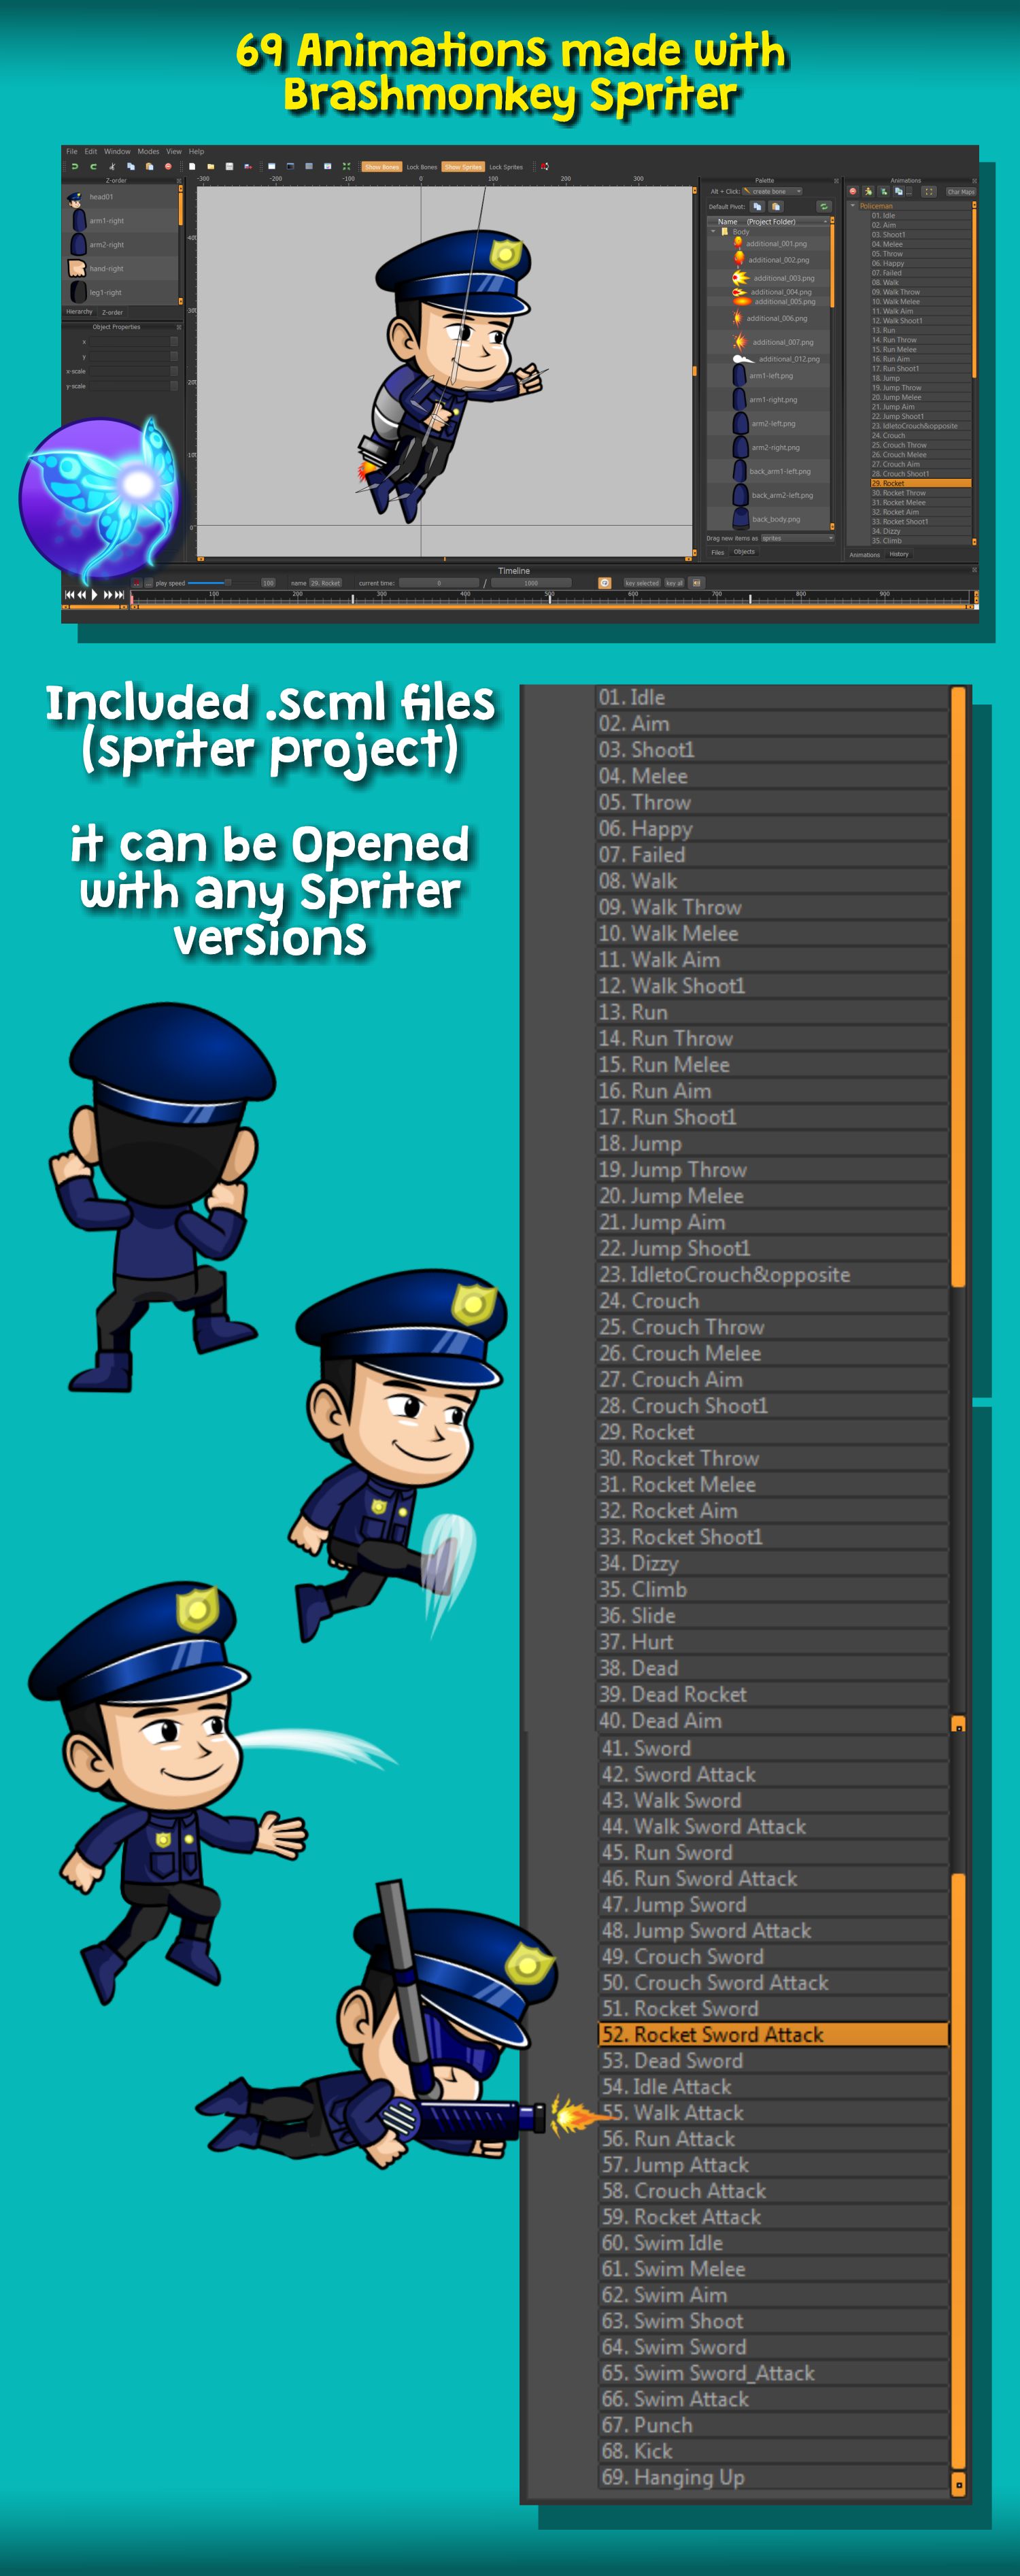The height and width of the screenshot is (2576, 1020).
Task: Click the running figure new animation icon
Action: [x=868, y=191]
